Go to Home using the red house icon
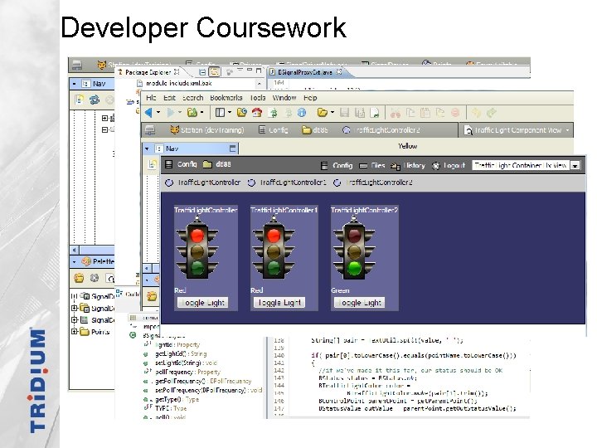Viewport: 597px width, 448px height. coord(257,112)
